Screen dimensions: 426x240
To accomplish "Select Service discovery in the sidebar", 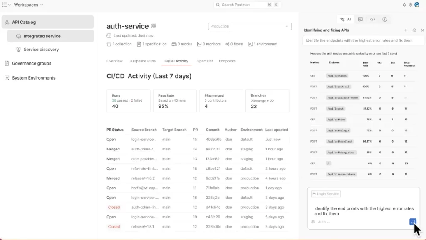I will pos(41,49).
